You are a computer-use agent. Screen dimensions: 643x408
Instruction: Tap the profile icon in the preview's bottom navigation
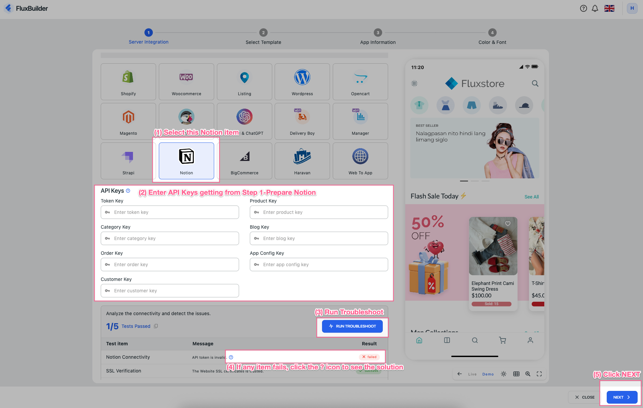click(x=530, y=340)
